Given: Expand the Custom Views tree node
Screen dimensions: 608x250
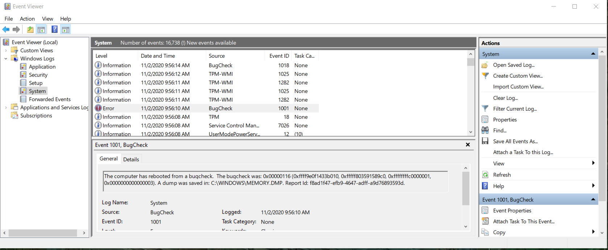Looking at the screenshot, I should pos(6,50).
